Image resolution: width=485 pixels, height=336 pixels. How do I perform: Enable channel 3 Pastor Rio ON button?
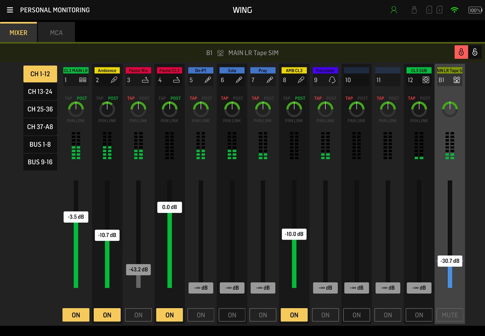click(138, 315)
